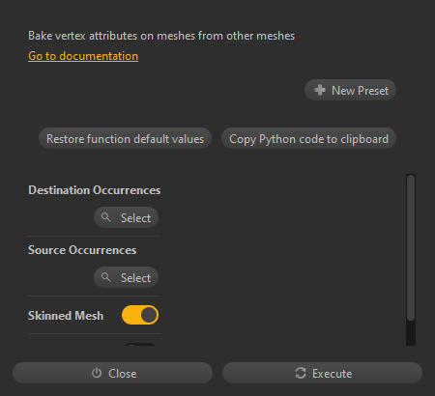Screen dimensions: 435x396
Task: Select Source Occurrences
Action: tap(126, 277)
